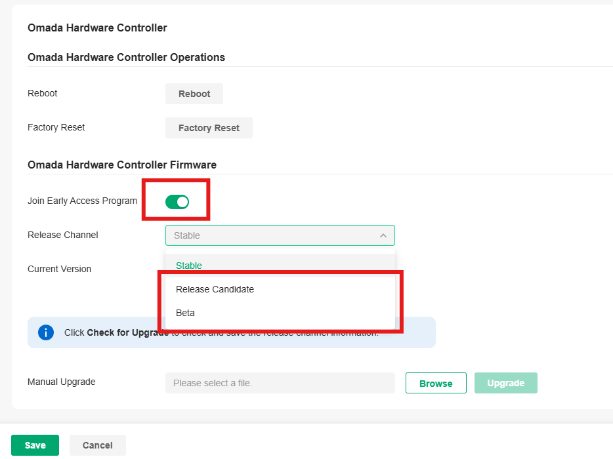Click the Omada Hardware Controller Firmware heading
Viewport: 613px width, 459px height.
tap(122, 165)
